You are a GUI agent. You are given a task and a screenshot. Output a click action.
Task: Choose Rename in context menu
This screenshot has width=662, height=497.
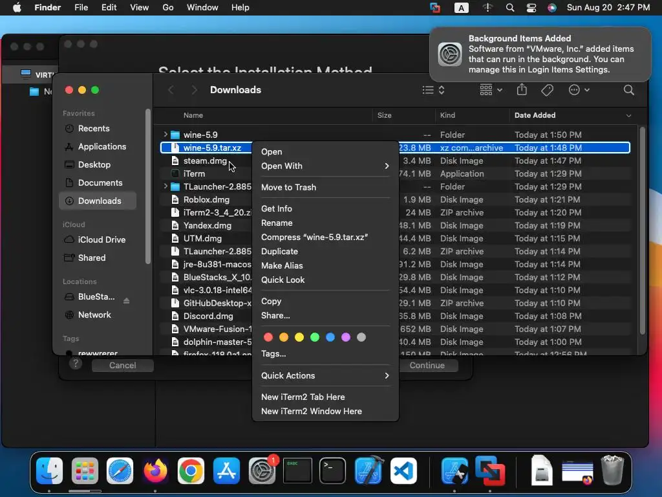point(325,223)
